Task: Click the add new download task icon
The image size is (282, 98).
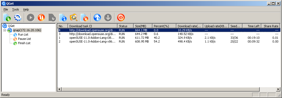Action: pyautogui.click(x=7, y=17)
